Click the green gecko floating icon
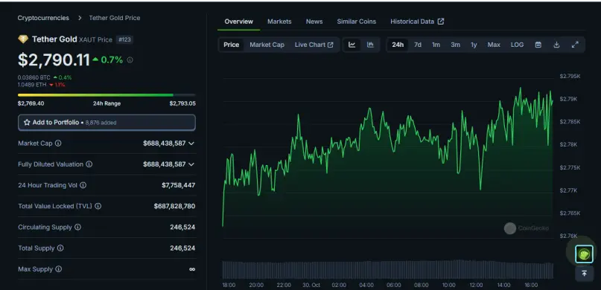601x290 pixels. [584, 254]
